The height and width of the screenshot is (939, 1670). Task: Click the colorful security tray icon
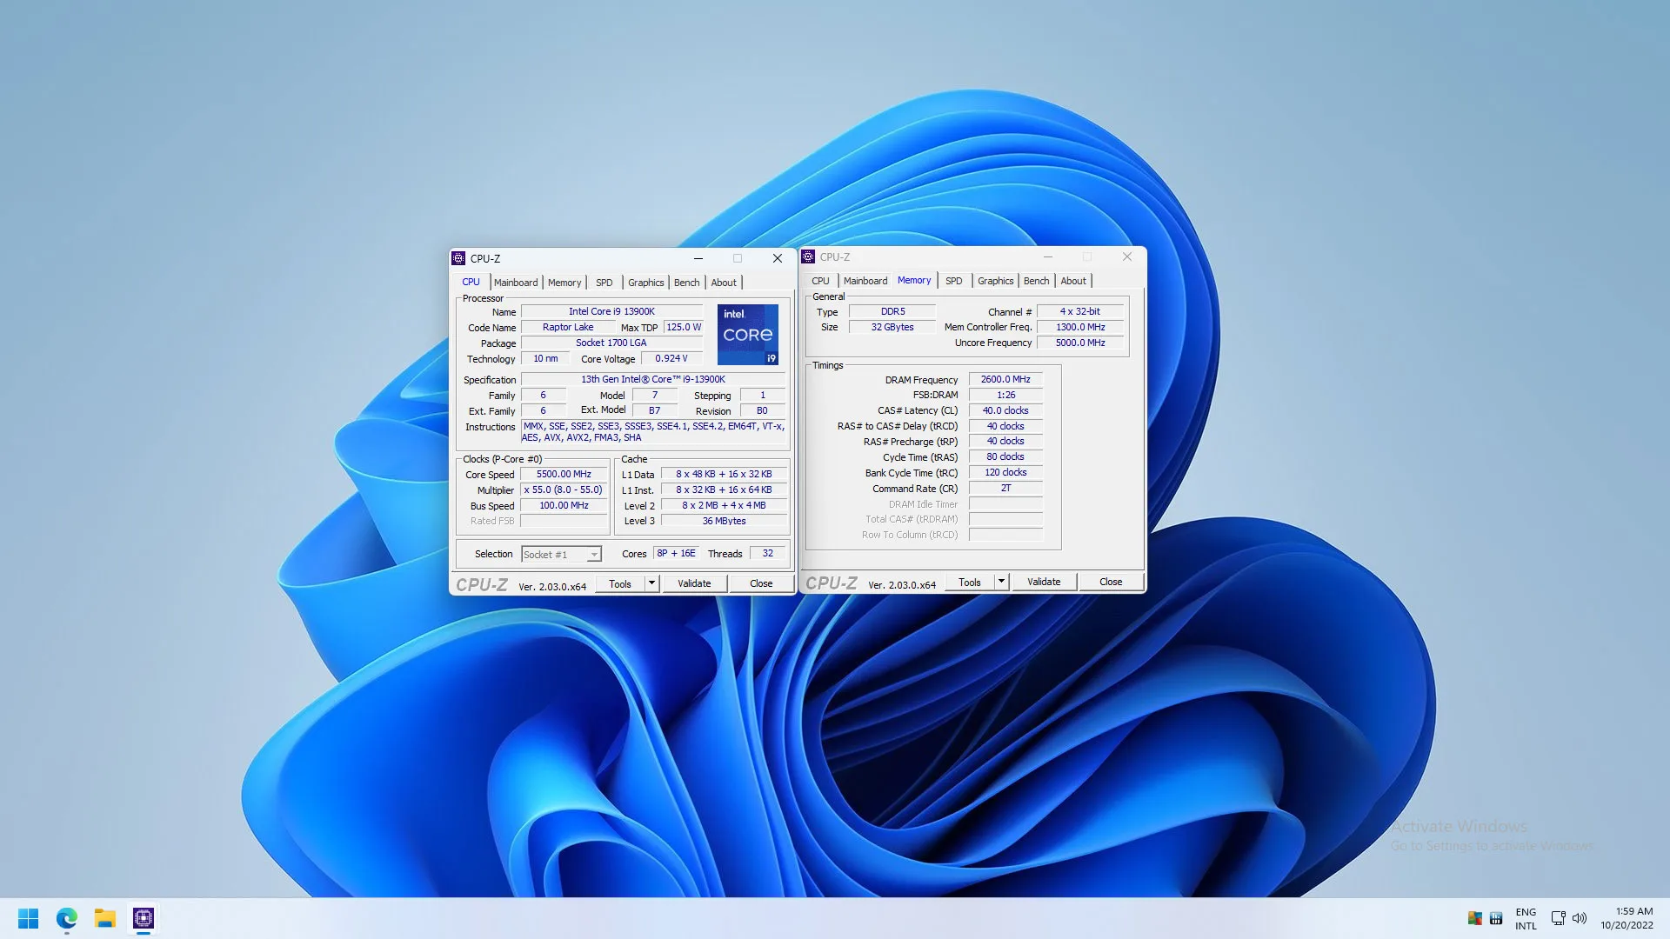[x=1474, y=918]
